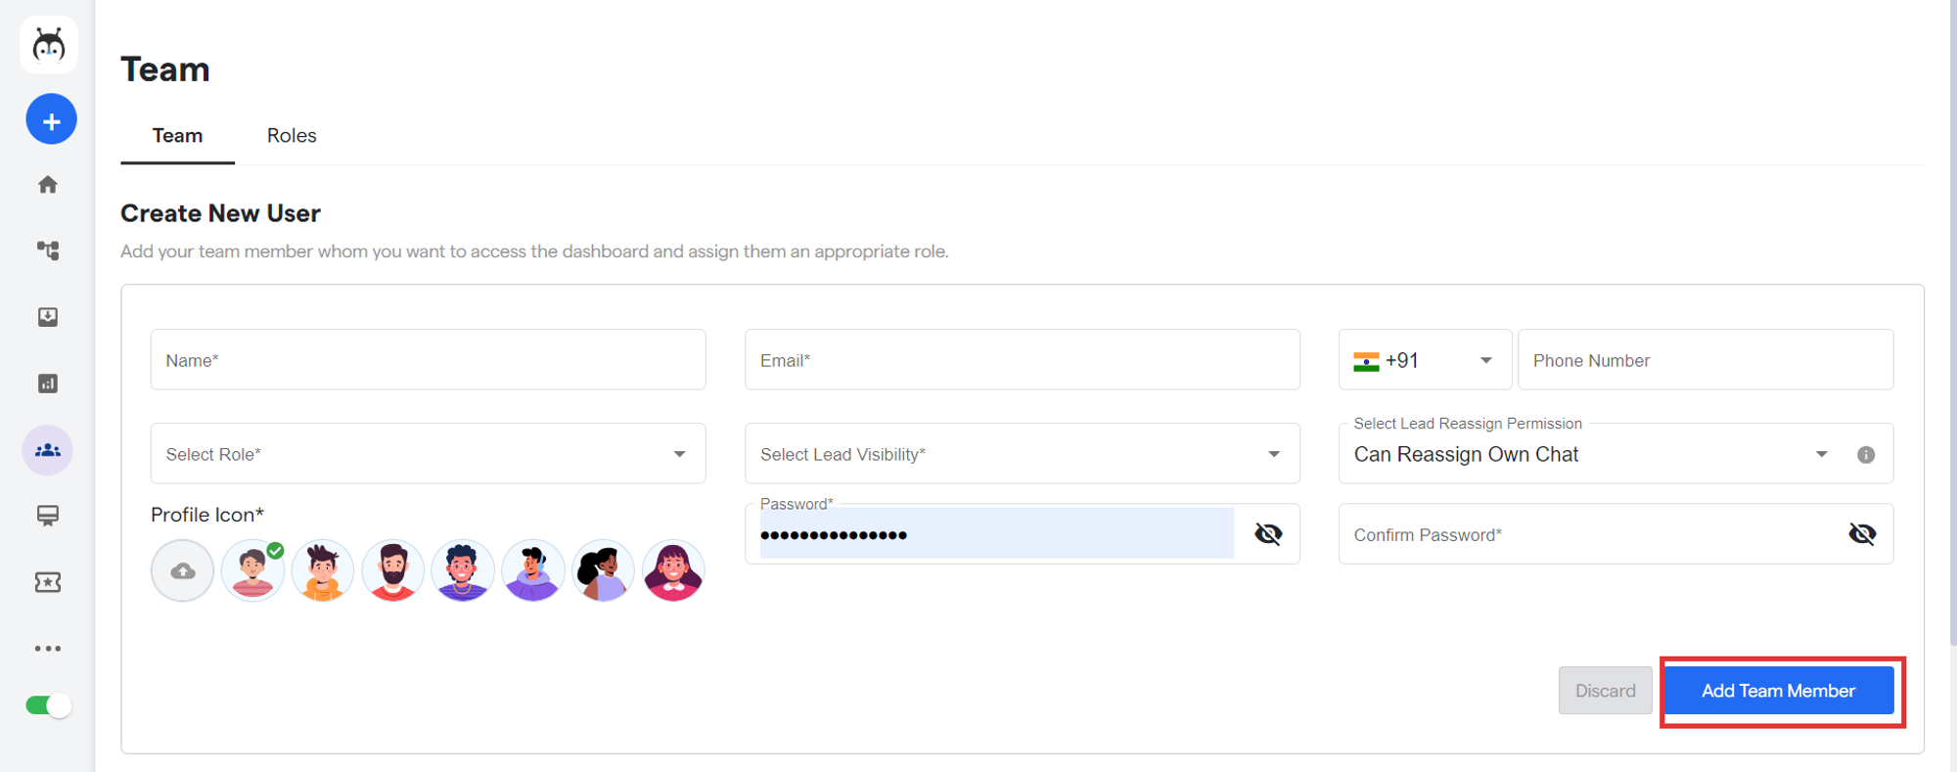Screen dimensions: 1957x772
Task: Open the Select Role dropdown
Action: coord(428,454)
